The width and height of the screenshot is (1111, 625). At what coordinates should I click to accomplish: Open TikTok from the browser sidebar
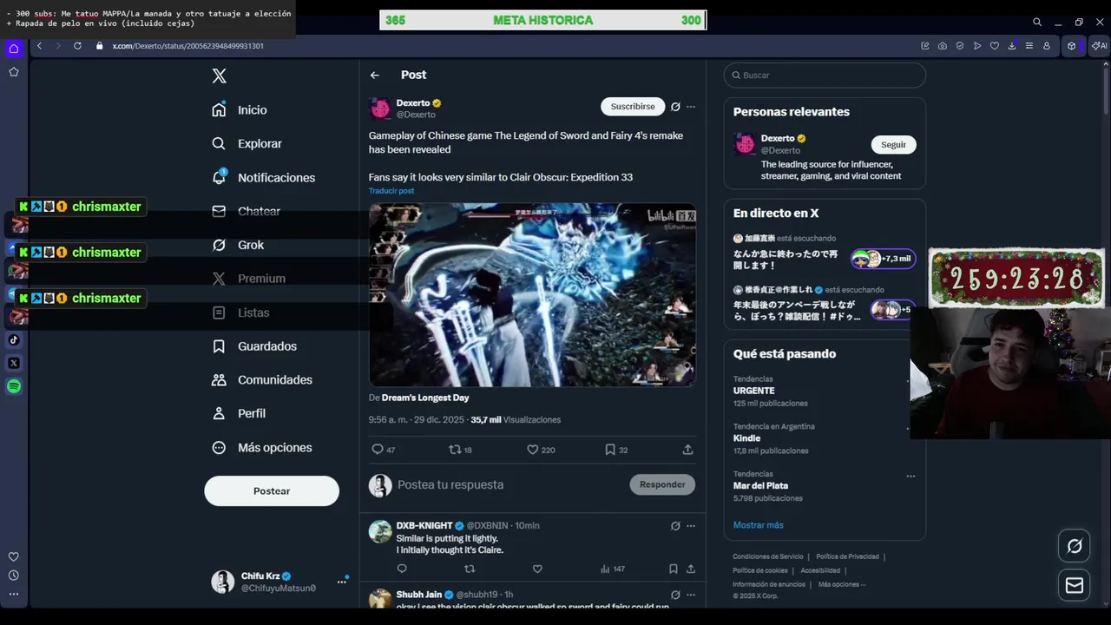coord(14,340)
